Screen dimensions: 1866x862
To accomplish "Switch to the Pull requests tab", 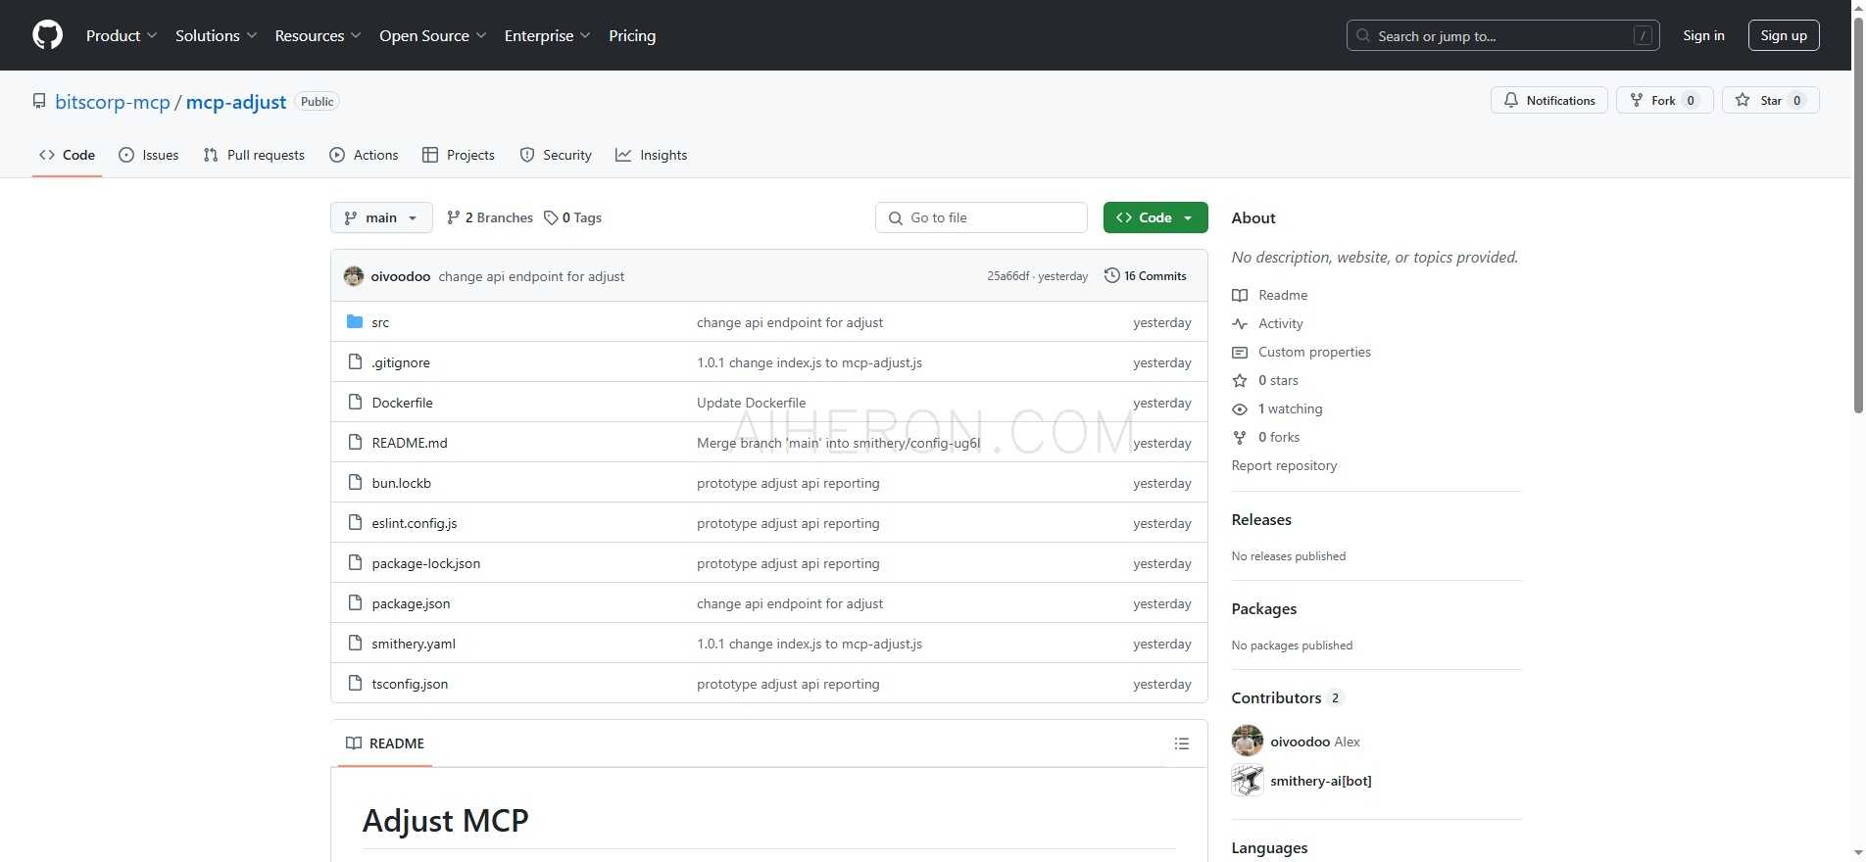I will pos(254,155).
